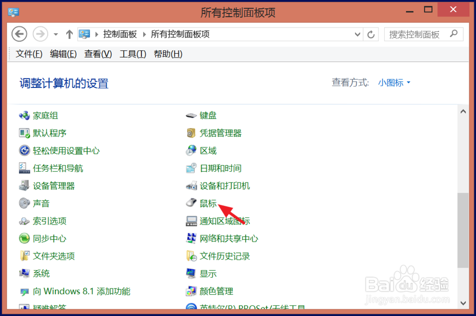
Task: Click the vertical scrollbar thumb
Action: tap(463, 230)
